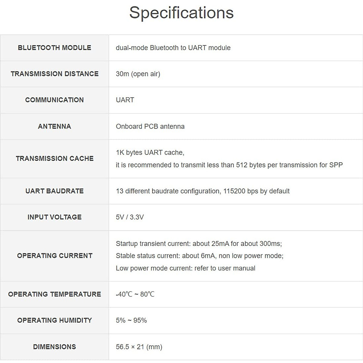
Task: Click the 1K bytes UART cache text
Action: pyautogui.click(x=150, y=152)
